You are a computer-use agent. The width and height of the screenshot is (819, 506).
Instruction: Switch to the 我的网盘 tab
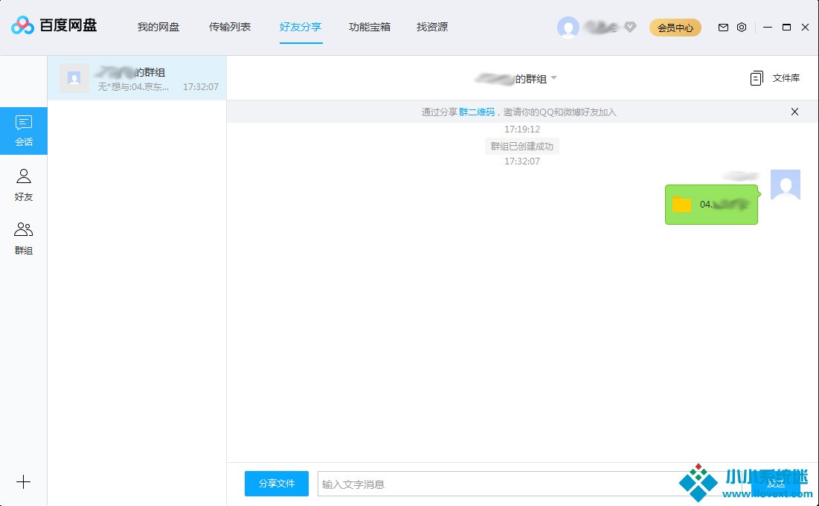tap(158, 28)
